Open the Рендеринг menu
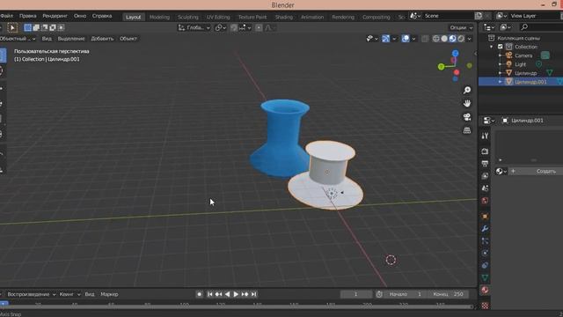This screenshot has width=563, height=317. click(55, 16)
